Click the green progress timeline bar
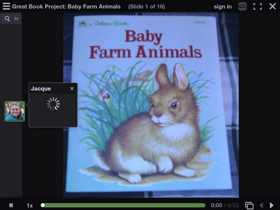Viewport: 280px width, 210px height. coord(124,205)
